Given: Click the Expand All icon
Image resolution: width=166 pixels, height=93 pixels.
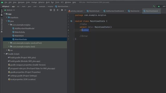Looking at the screenshot, I should 54,10.
